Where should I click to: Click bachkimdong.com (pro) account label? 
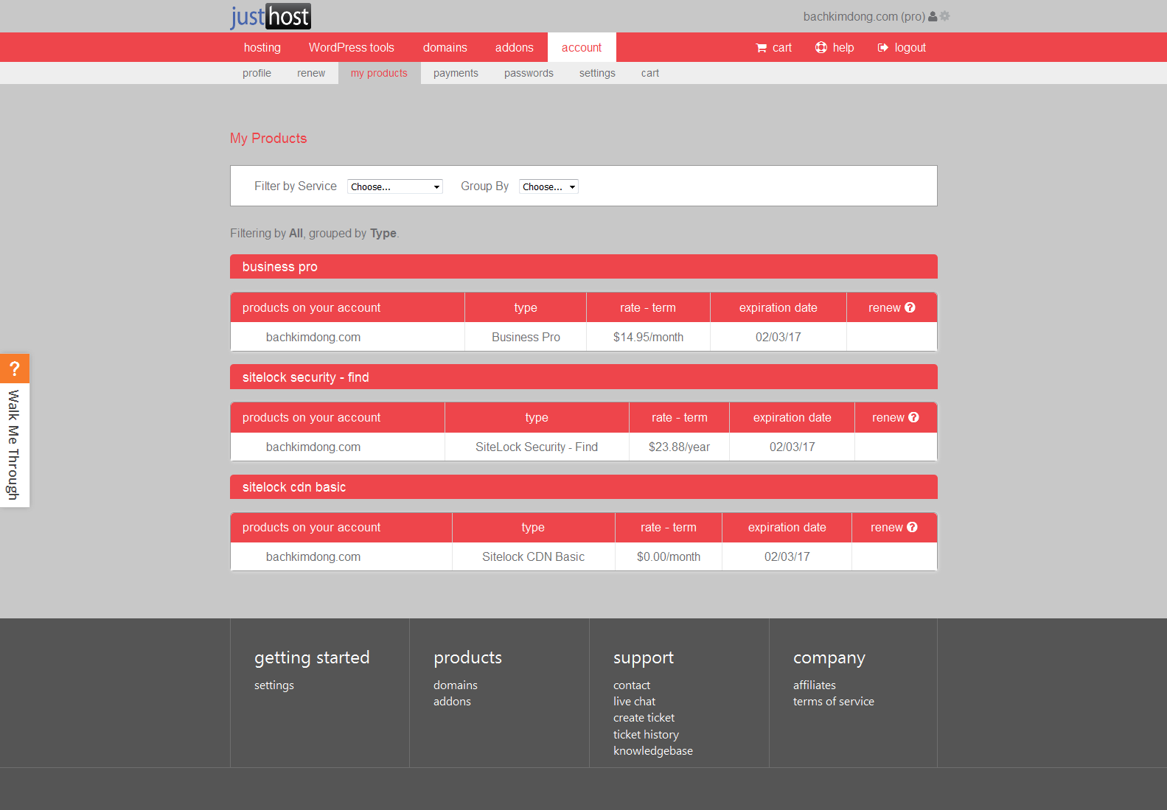point(864,16)
